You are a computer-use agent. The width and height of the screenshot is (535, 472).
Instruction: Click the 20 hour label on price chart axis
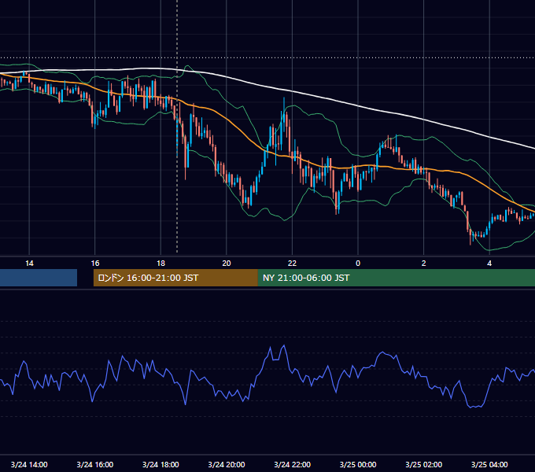point(227,264)
